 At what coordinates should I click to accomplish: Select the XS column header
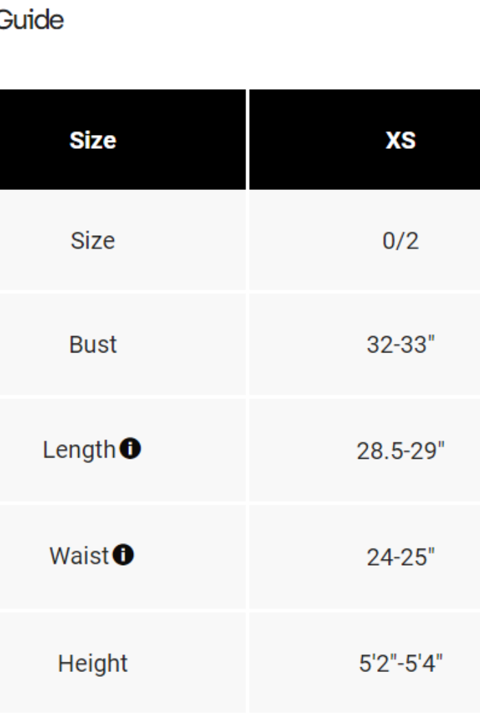[x=400, y=140]
